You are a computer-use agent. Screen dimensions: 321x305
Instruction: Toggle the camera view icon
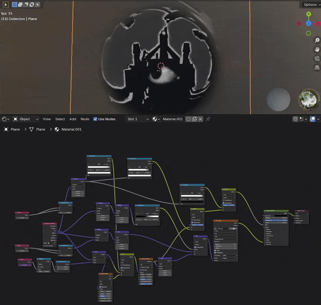(x=317, y=59)
